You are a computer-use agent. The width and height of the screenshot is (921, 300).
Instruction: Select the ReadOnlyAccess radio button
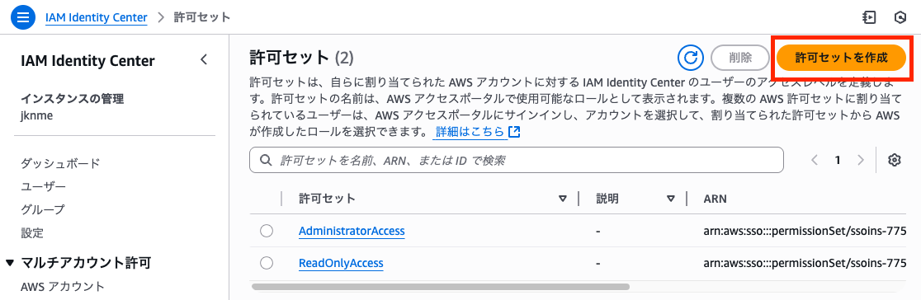[x=267, y=263]
